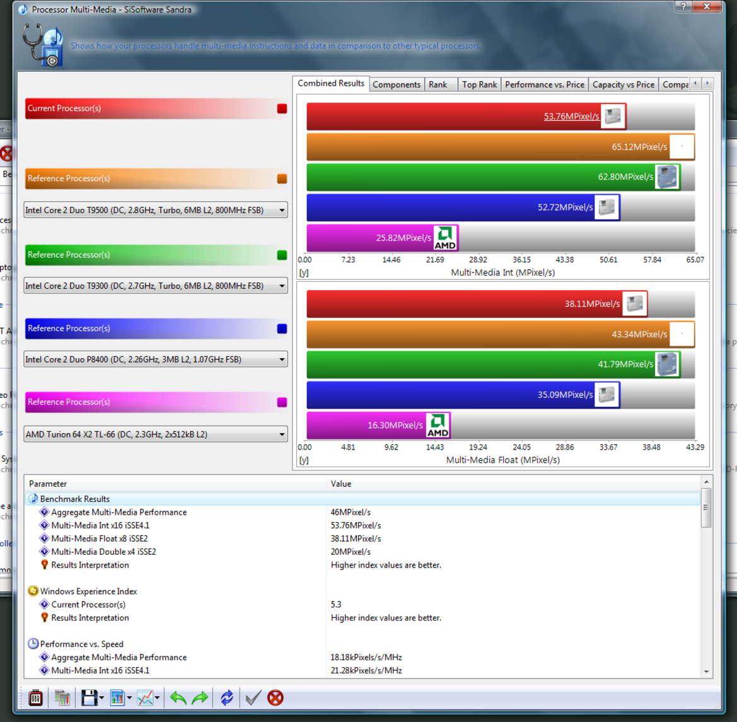Click the options (sliders) toolbar icon
The image size is (737, 722).
[35, 697]
